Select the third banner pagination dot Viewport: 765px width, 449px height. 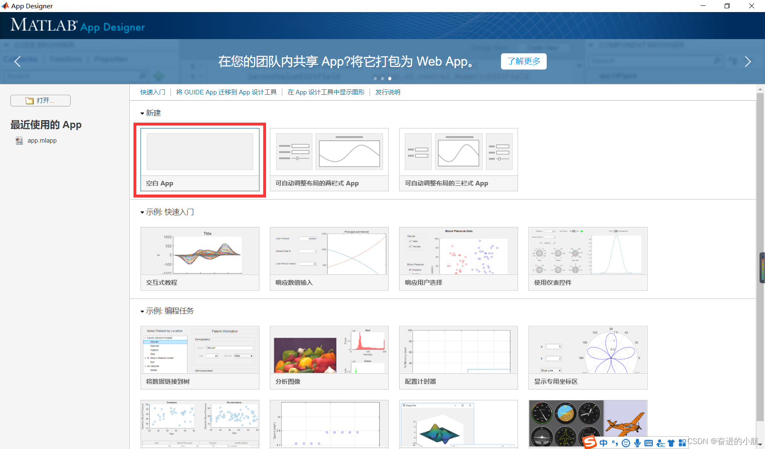390,79
